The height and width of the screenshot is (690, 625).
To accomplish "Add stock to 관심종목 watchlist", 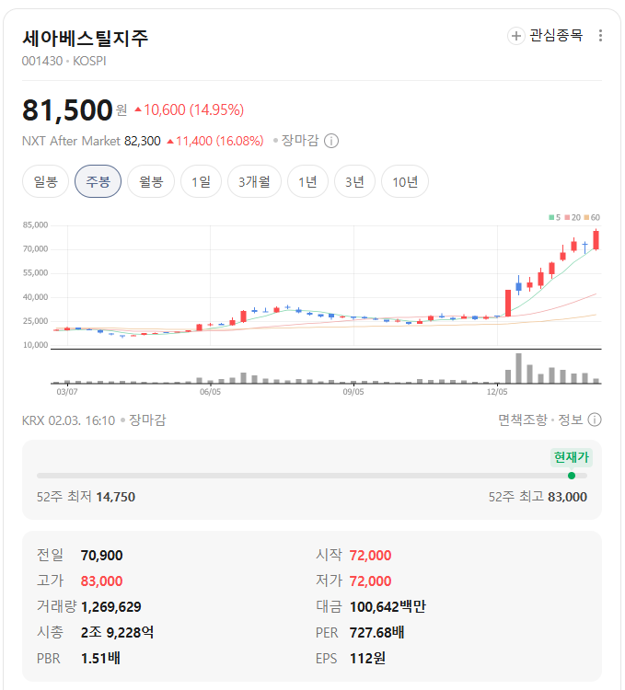I will pos(545,35).
